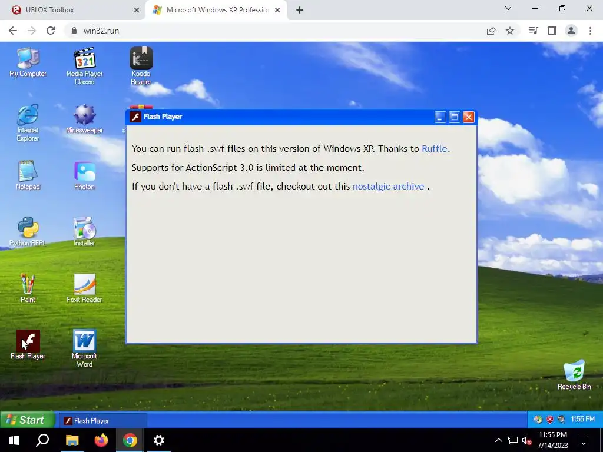
Task: Select Flash Player in the XP taskbar
Action: (102, 421)
